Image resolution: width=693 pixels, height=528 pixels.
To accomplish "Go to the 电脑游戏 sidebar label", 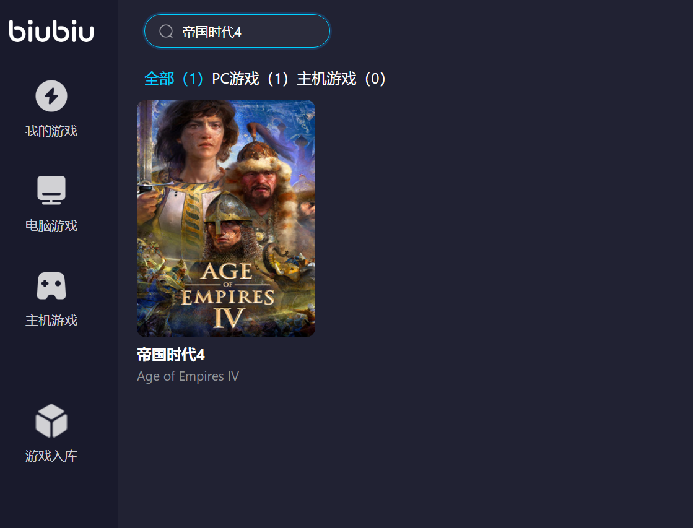I will tap(51, 225).
